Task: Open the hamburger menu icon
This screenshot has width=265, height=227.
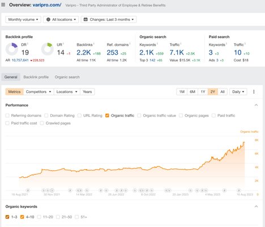Action: 3,5
